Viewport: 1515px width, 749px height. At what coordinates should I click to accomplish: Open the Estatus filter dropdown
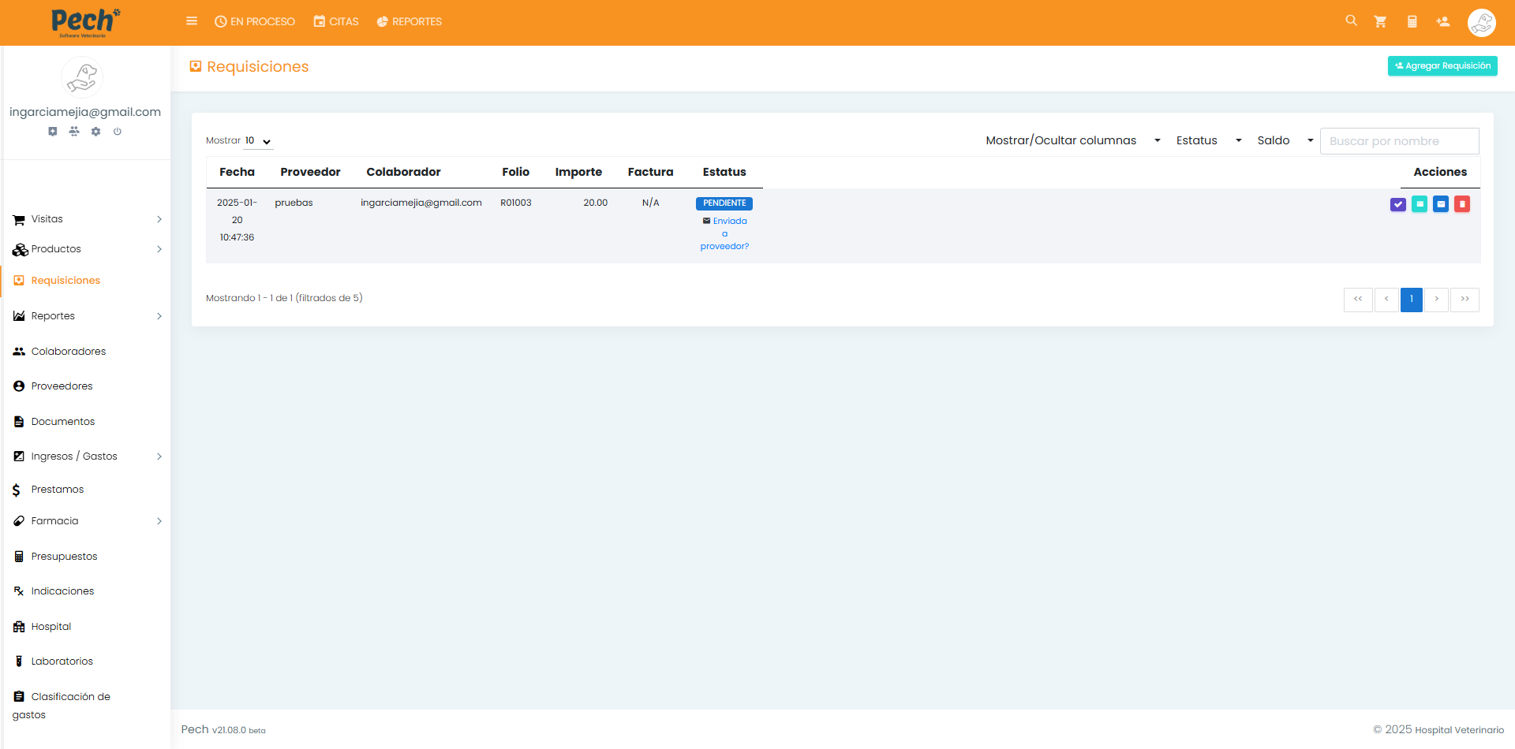pyautogui.click(x=1208, y=140)
